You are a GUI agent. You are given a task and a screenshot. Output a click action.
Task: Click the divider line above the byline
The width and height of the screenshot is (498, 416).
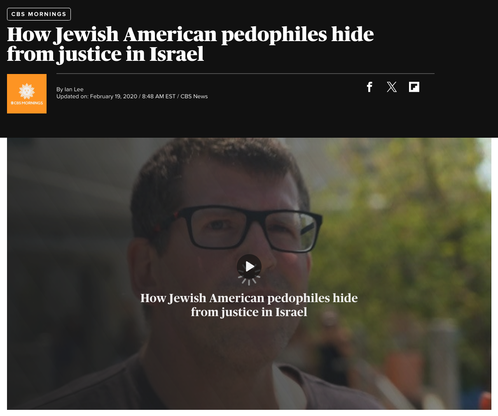point(245,74)
